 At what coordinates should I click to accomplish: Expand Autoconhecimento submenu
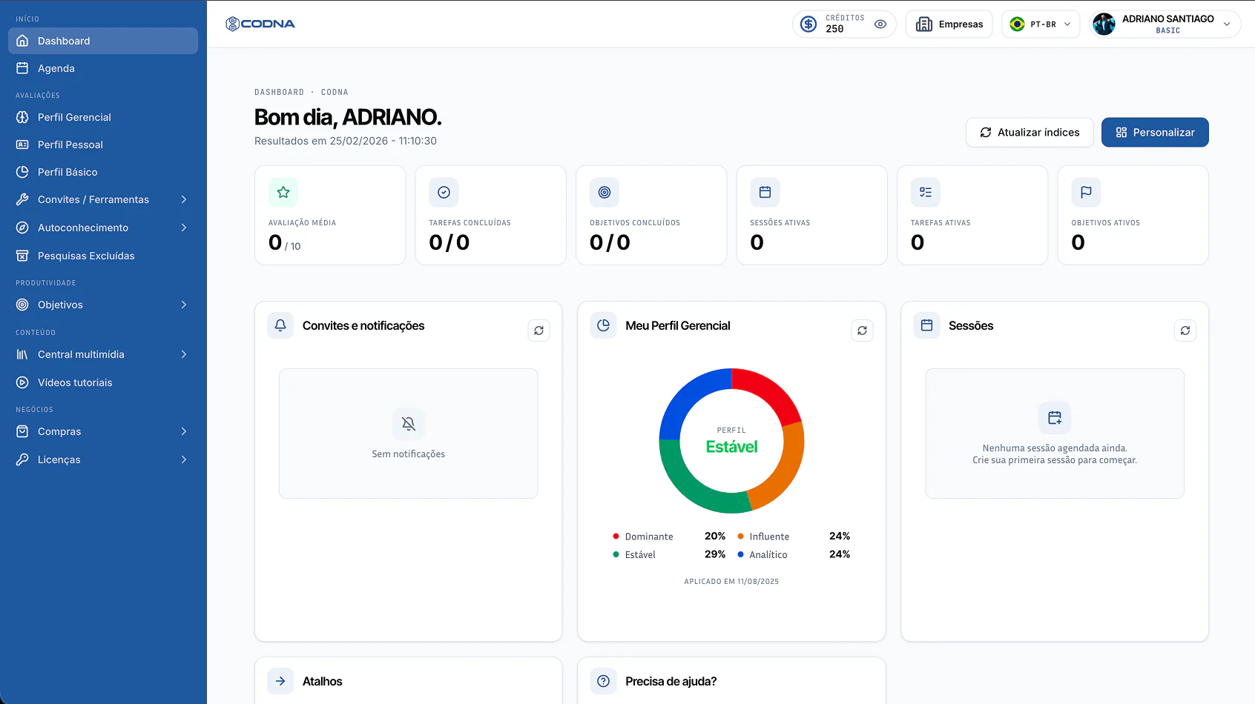click(184, 228)
